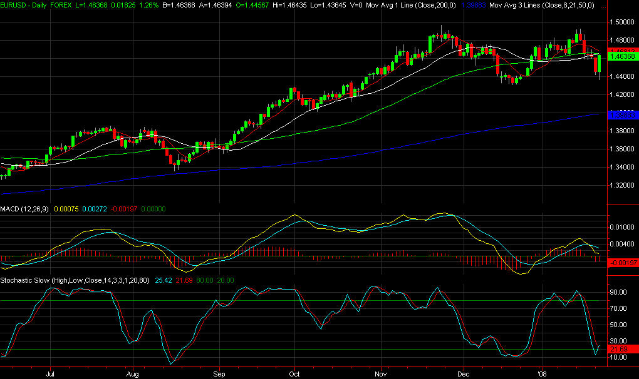Viewport: 639px width, 379px height.
Task: Click the green 1.46368 current price tag on the axis
Action: [623, 56]
